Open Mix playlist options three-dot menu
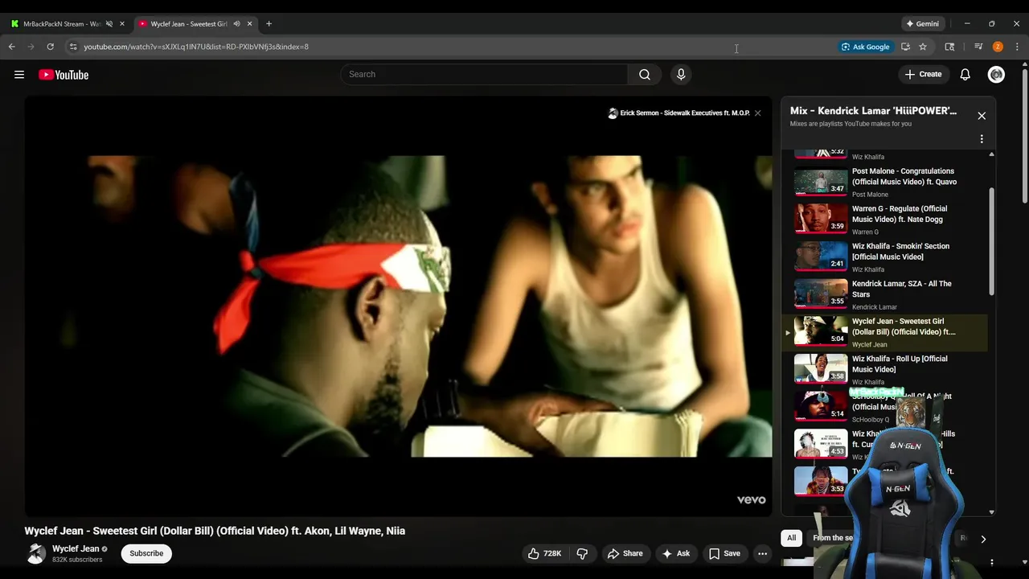The width and height of the screenshot is (1029, 579). pos(982,139)
